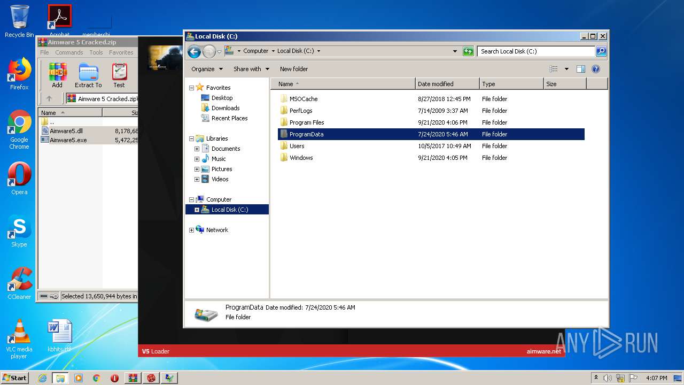This screenshot has width=684, height=385.
Task: Click the Windows Start button
Action: click(x=15, y=378)
